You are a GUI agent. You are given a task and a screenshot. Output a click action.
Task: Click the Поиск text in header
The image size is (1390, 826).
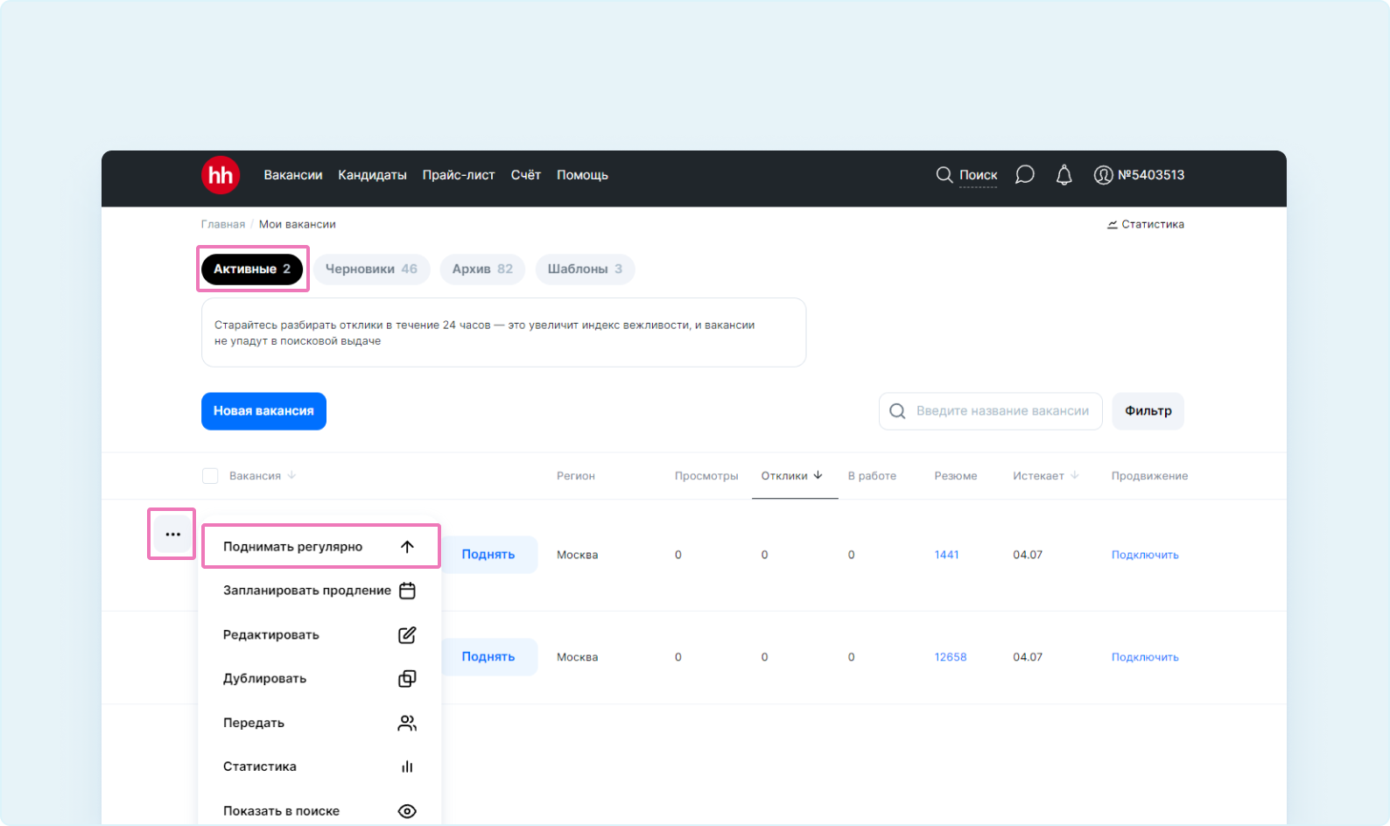click(978, 175)
